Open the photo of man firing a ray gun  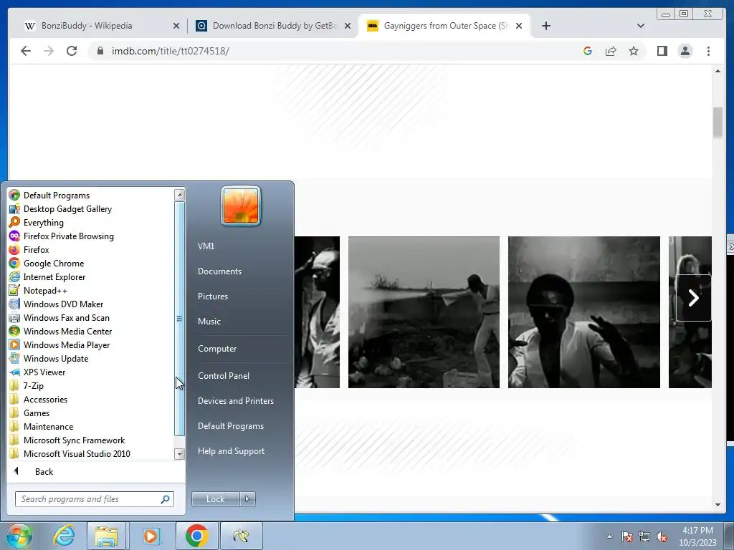pos(424,312)
